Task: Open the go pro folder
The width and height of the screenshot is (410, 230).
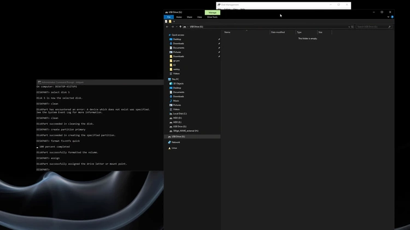Action: coord(176,60)
